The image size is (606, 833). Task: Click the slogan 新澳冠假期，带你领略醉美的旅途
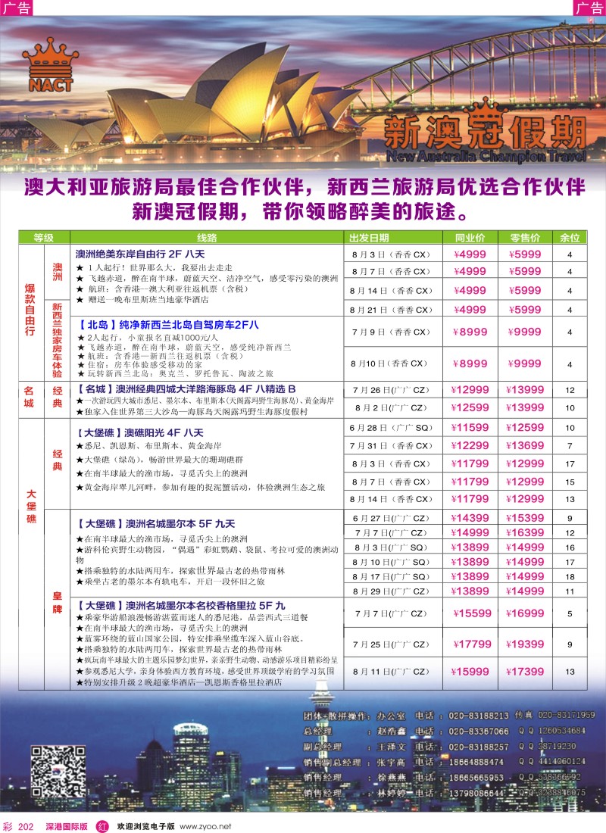[x=301, y=211]
